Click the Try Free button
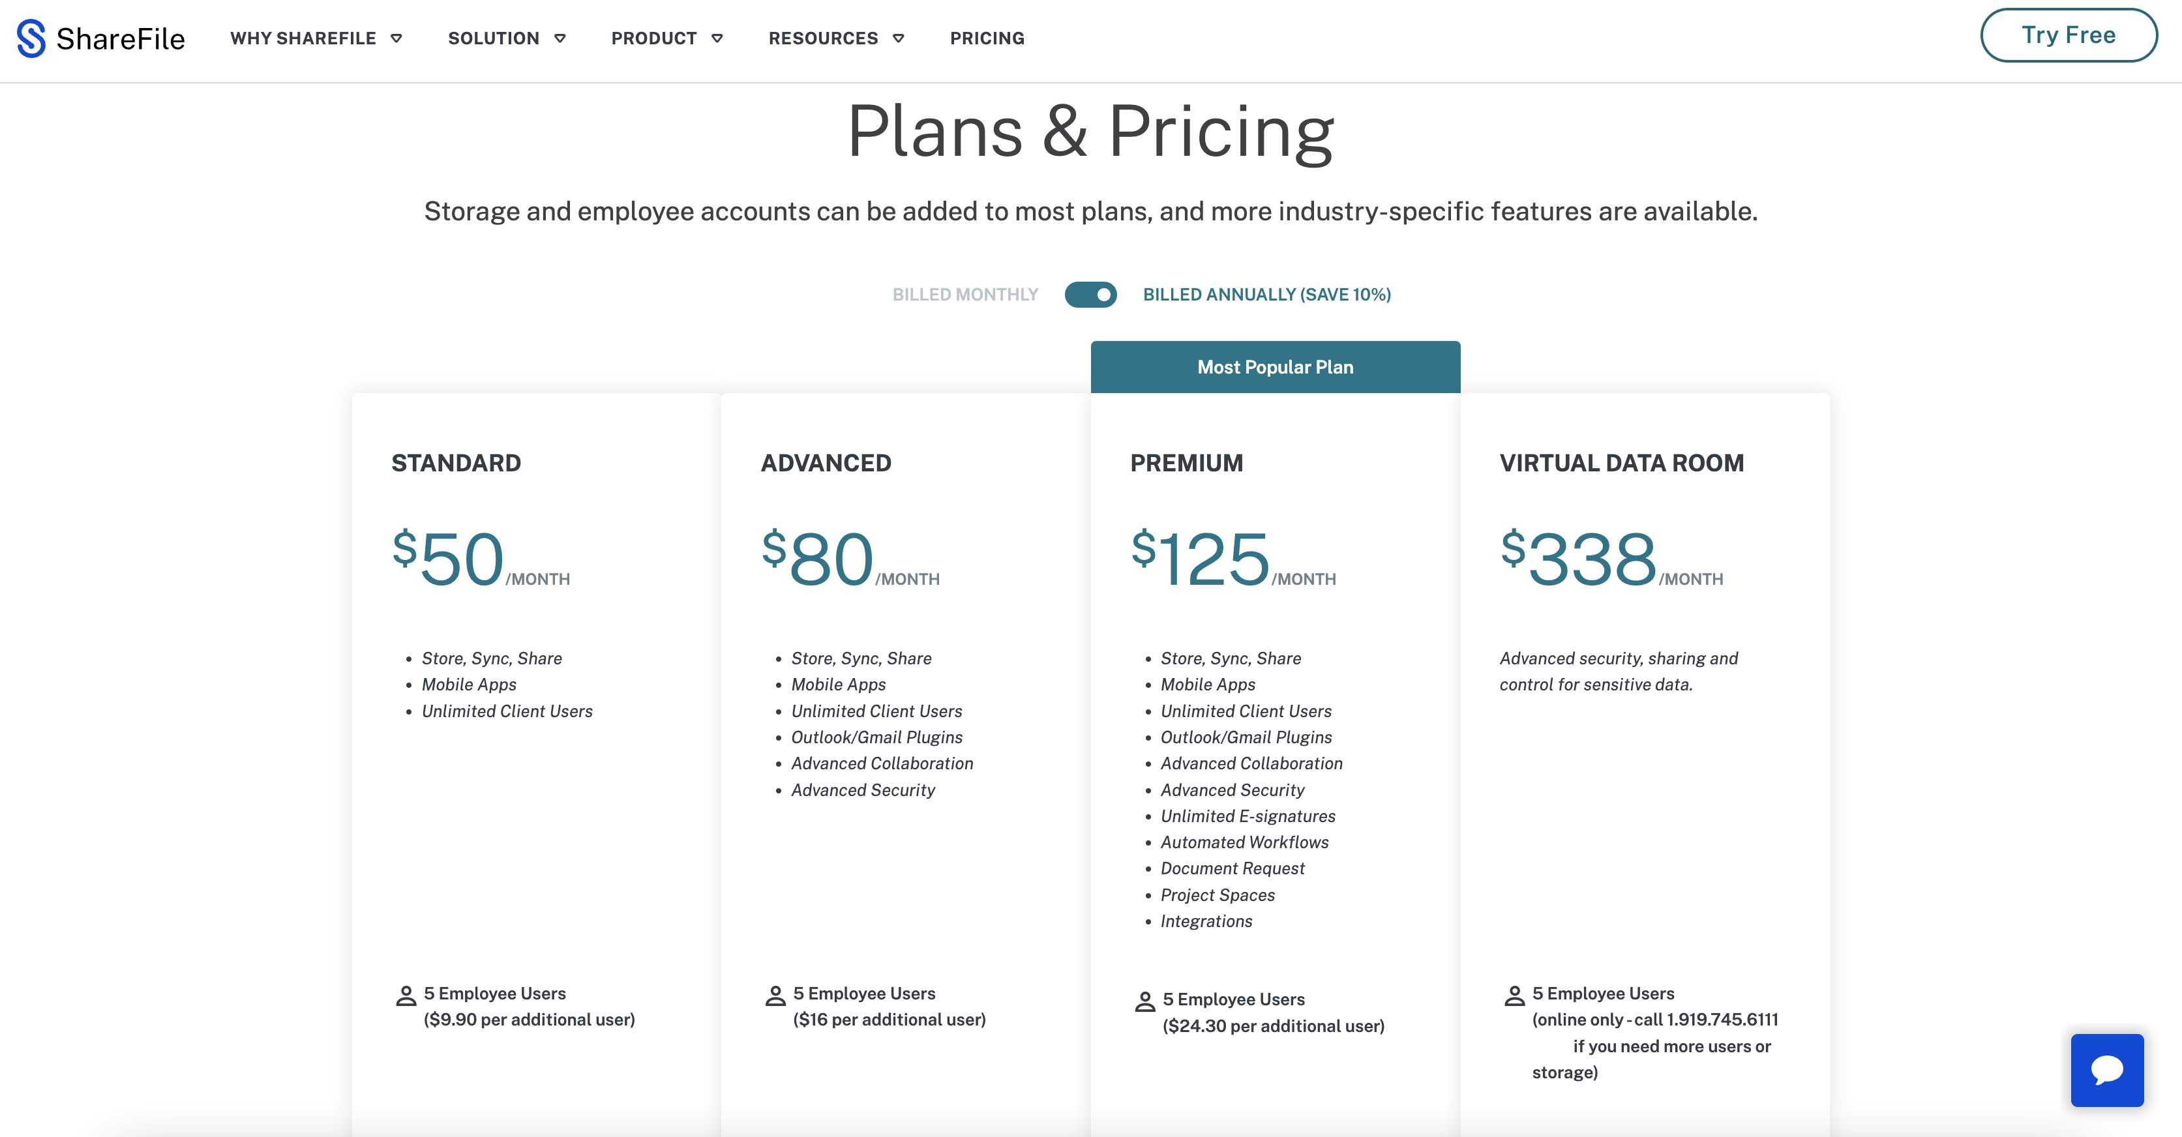This screenshot has height=1137, width=2182. [x=2068, y=36]
